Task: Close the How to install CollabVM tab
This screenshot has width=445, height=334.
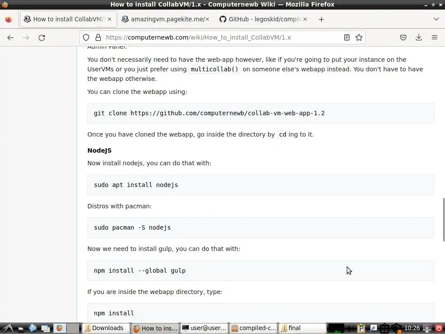Action: 110,19
